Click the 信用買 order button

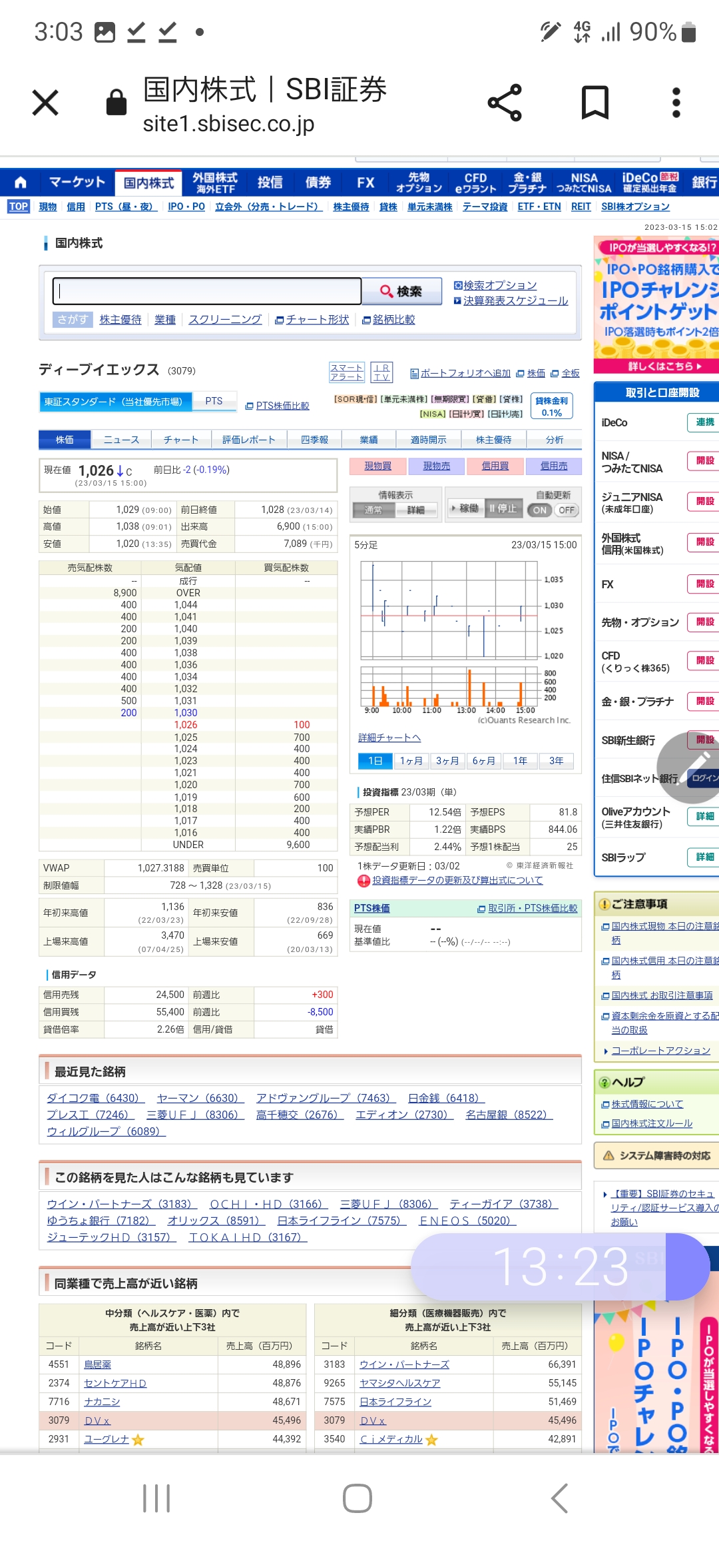[x=495, y=466]
